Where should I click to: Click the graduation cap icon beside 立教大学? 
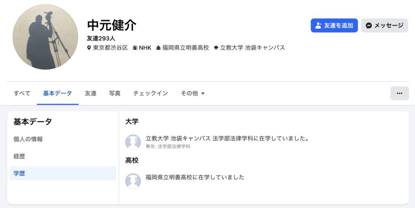[216, 48]
